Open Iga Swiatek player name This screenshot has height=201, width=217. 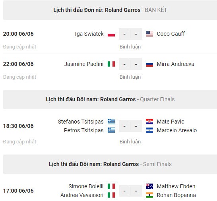coord(89,34)
